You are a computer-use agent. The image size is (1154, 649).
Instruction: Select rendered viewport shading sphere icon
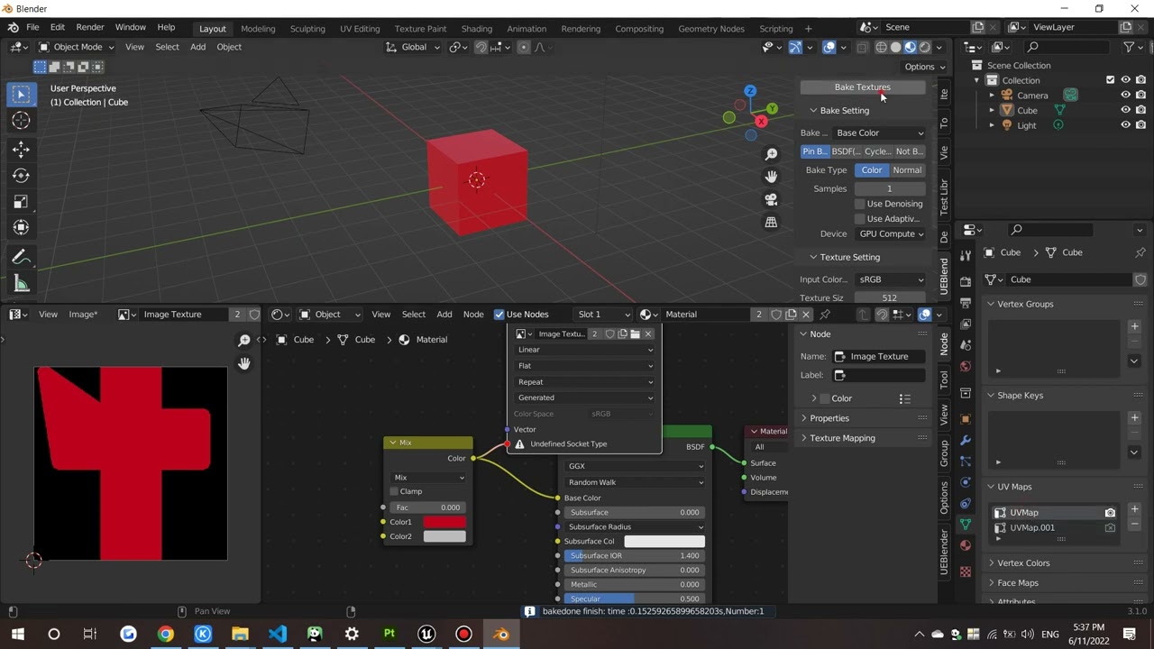coord(925,47)
